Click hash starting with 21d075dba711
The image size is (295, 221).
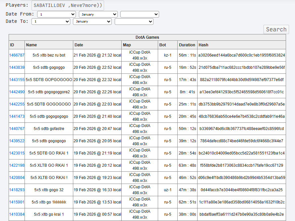[242, 67]
